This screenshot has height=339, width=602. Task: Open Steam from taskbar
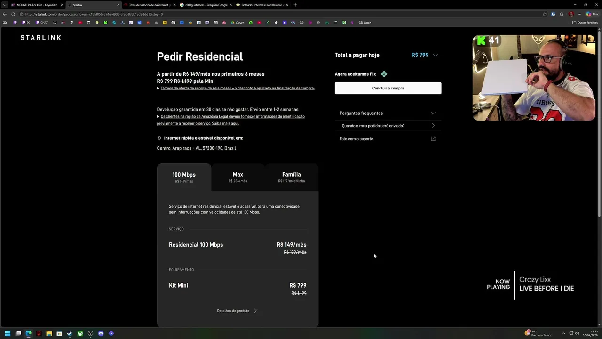pyautogui.click(x=70, y=333)
